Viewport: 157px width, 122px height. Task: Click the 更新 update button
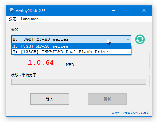point(107,99)
